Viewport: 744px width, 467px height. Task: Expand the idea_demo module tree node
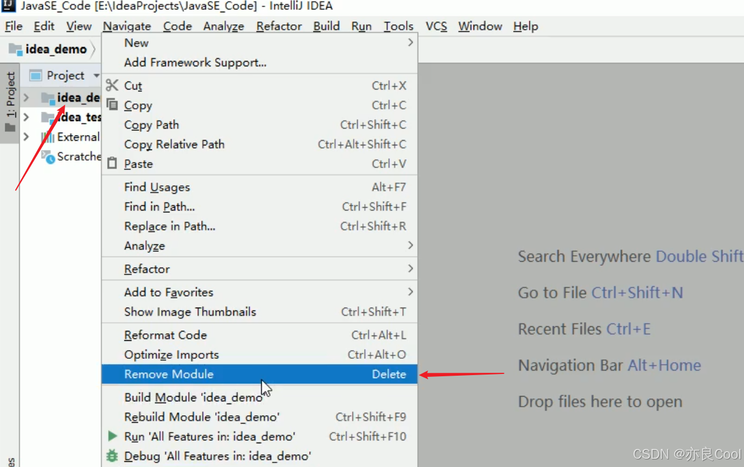(x=26, y=98)
